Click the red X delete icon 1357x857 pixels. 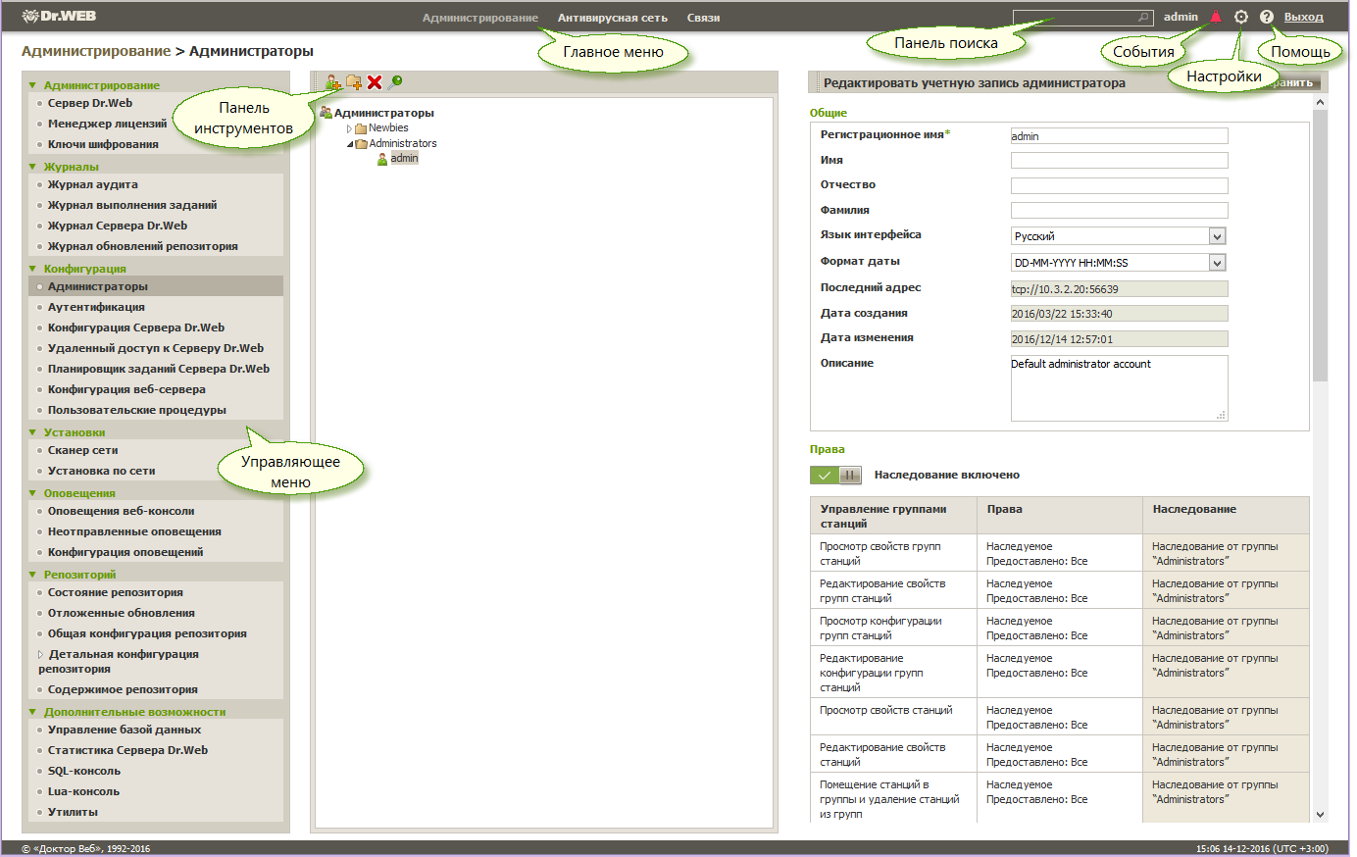(375, 83)
